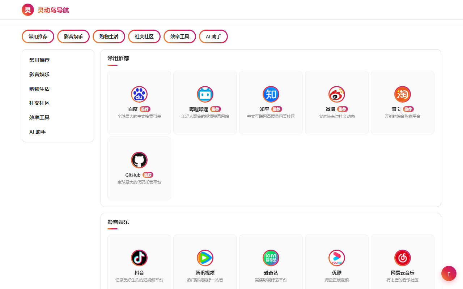Open the 抖音 music note icon

139,258
